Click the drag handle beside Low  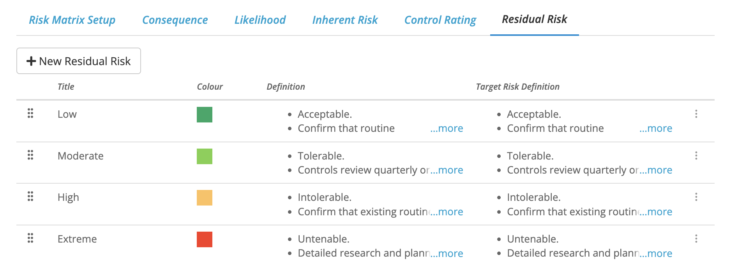pos(30,114)
